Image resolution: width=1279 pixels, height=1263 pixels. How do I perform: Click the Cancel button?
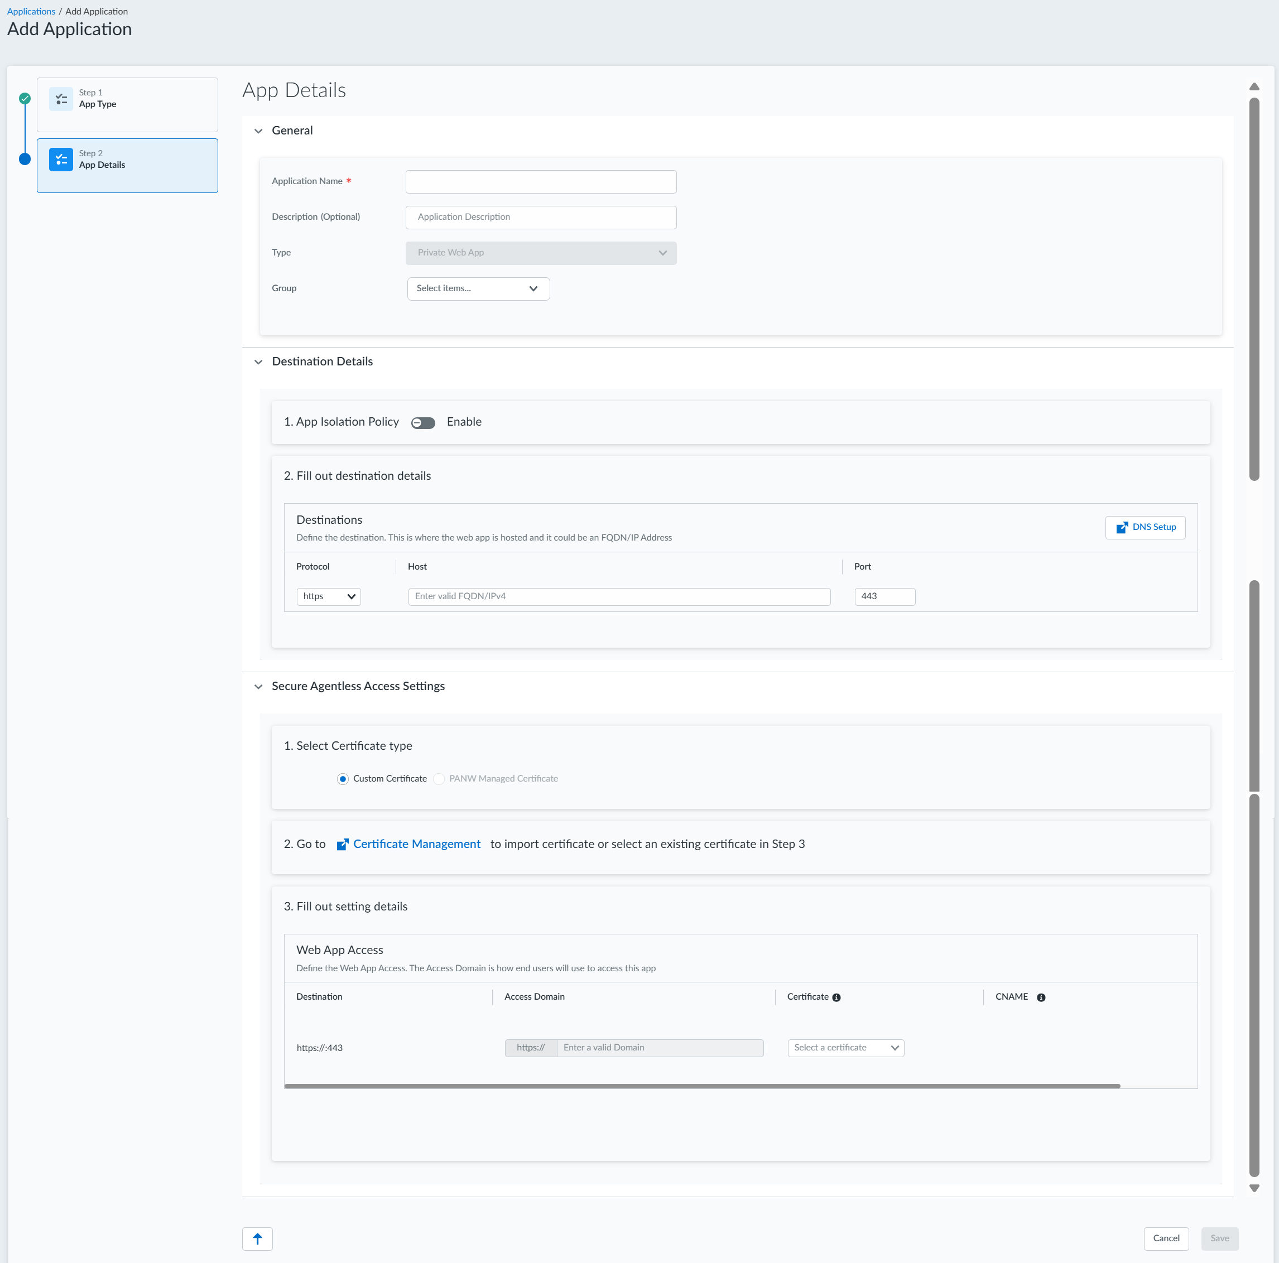(1166, 1238)
